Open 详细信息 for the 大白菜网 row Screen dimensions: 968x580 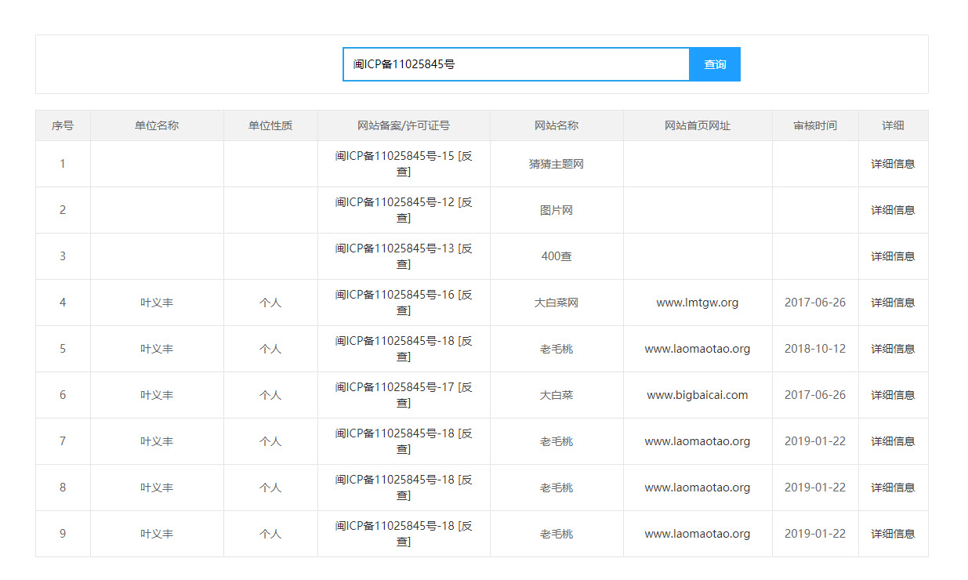(893, 303)
